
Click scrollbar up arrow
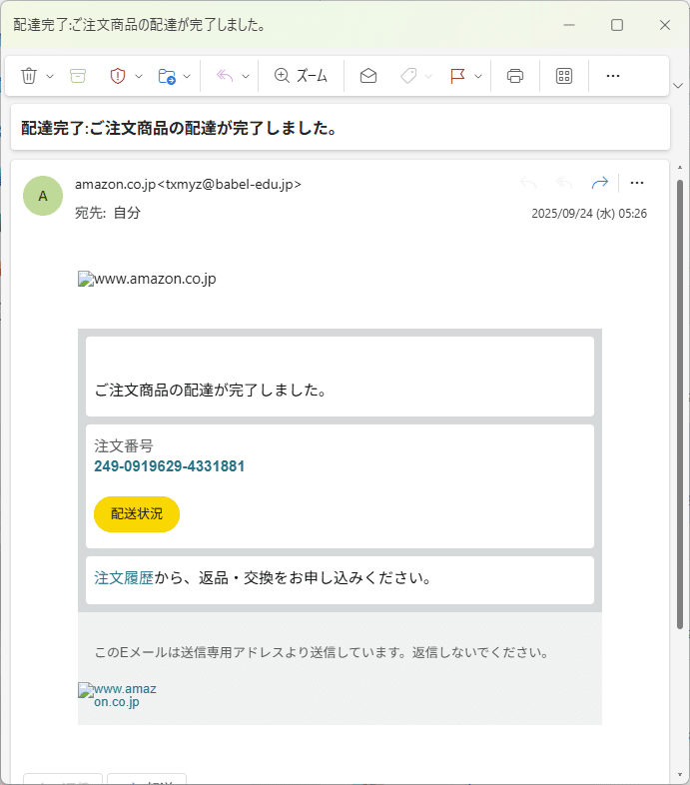(679, 167)
